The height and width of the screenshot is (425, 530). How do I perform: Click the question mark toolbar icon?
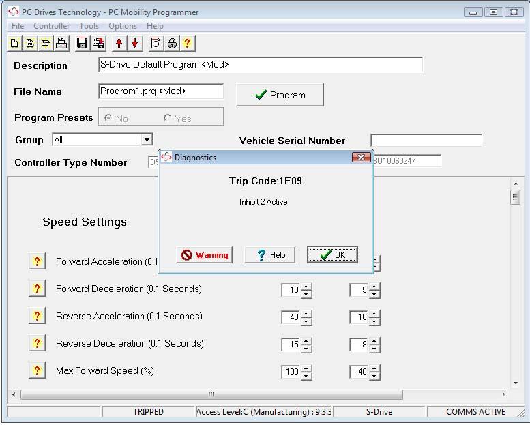[x=188, y=43]
